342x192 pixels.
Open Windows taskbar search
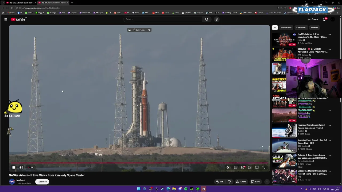pyautogui.click(x=145, y=189)
